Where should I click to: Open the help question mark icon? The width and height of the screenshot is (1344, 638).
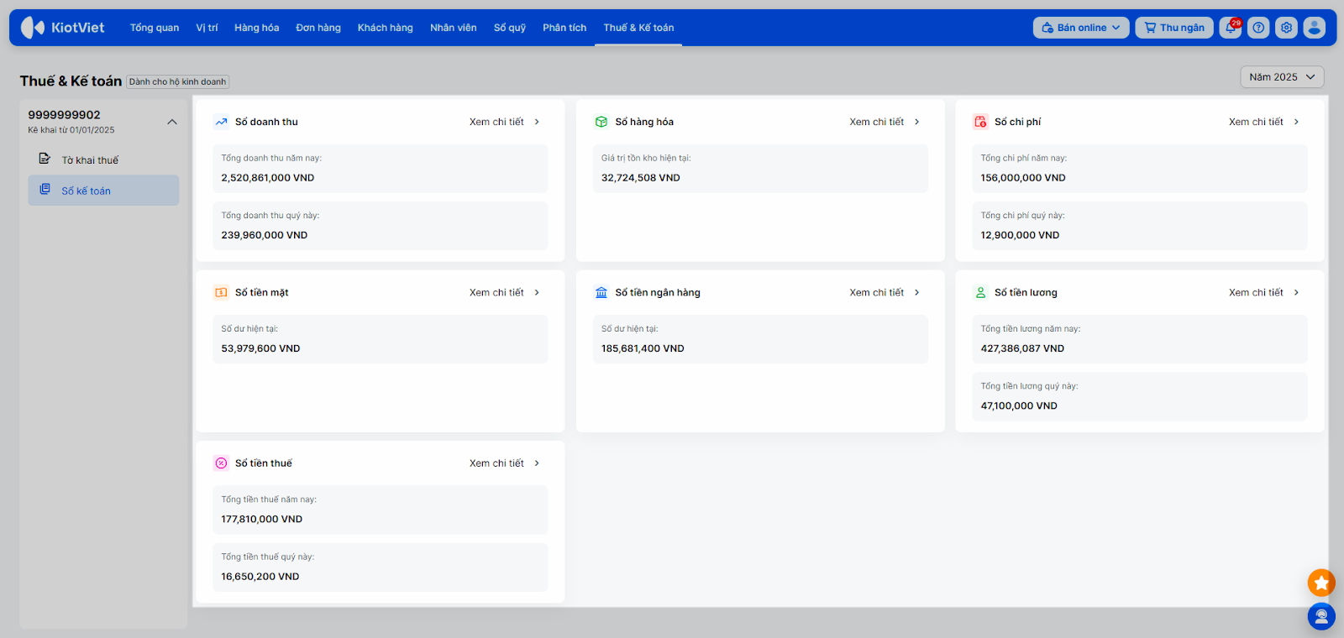[1258, 28]
